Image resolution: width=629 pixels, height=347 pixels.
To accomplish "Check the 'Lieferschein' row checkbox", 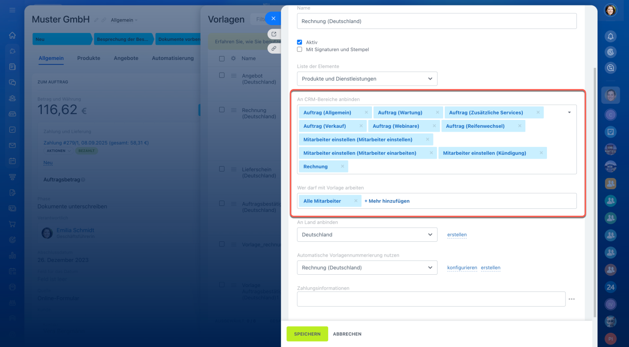I will tap(222, 169).
